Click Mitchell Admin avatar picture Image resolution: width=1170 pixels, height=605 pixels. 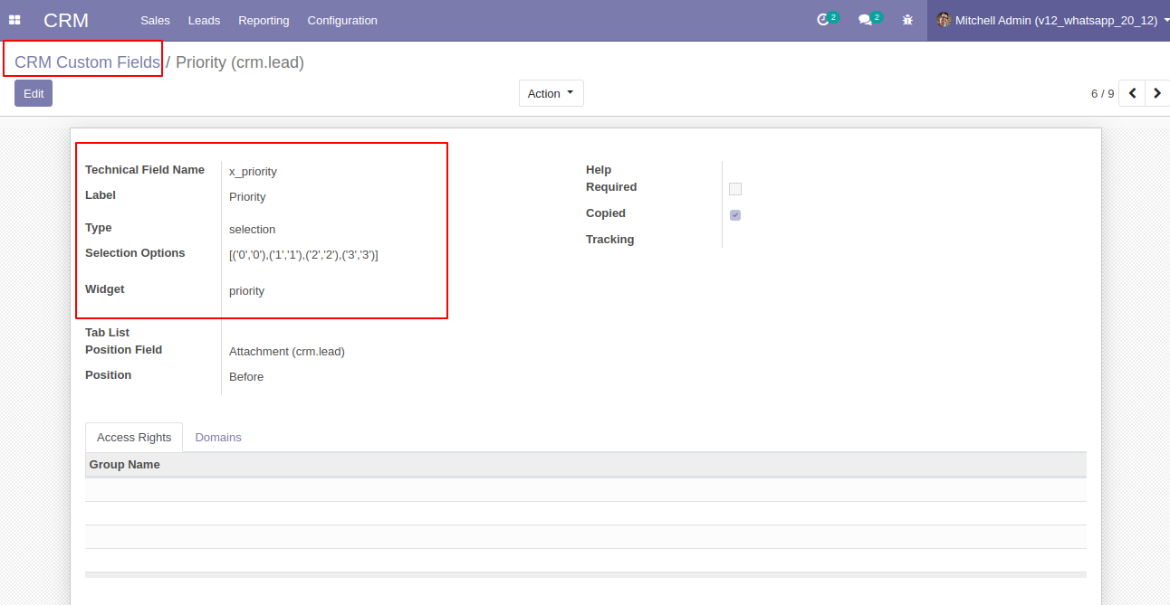coord(944,20)
